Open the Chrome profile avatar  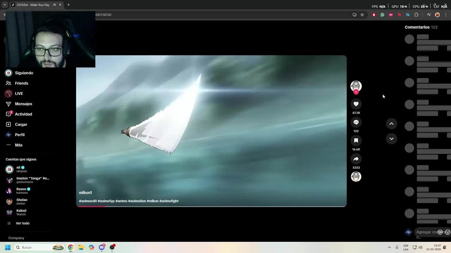point(437,15)
